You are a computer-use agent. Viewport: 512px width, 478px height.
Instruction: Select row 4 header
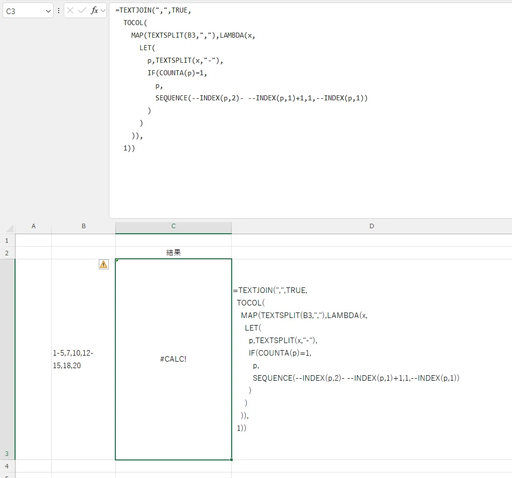coord(7,466)
